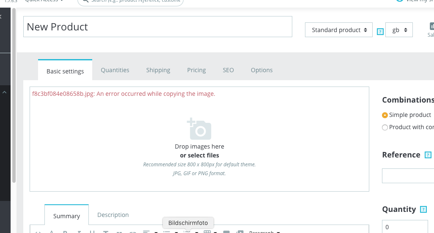
Task: Click the sidebar vertical scrollbar
Action: point(14,95)
